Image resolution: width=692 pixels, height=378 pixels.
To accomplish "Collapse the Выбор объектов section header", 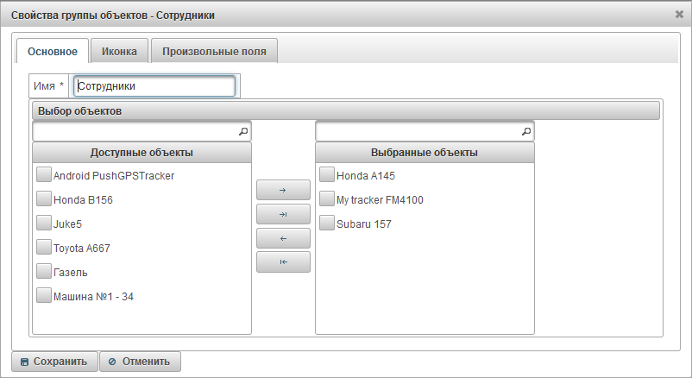I will point(346,111).
